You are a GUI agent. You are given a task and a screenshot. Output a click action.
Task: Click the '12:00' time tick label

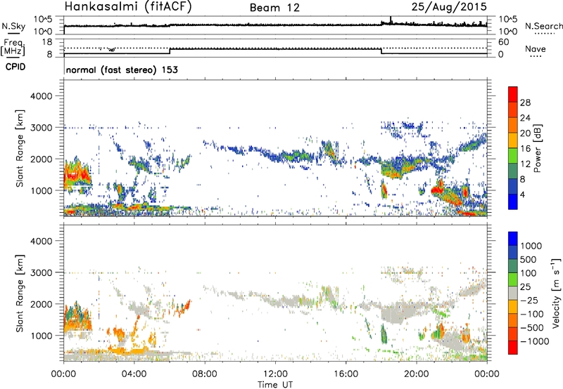click(x=275, y=374)
